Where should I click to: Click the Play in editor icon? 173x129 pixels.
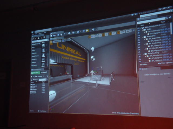[x=87, y=30]
